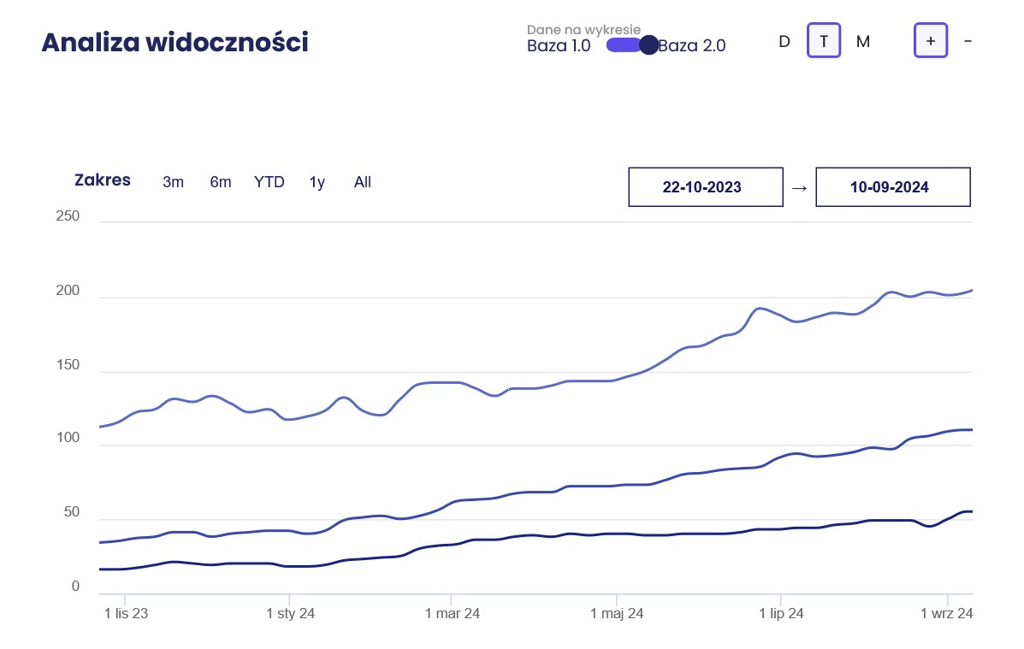
Task: Switch to monthly view with M
Action: (863, 41)
